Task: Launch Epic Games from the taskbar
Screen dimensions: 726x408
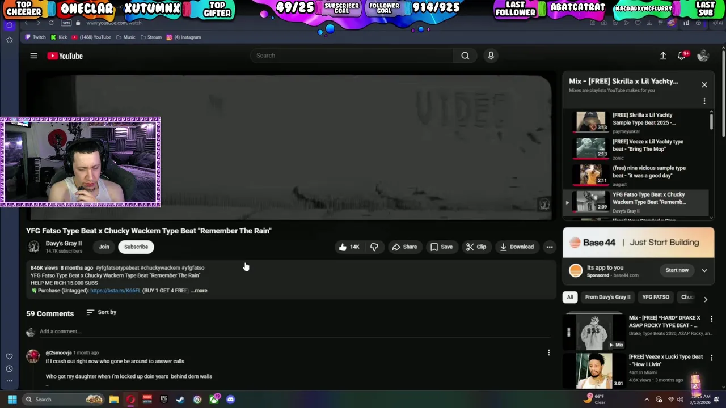Action: point(164,399)
